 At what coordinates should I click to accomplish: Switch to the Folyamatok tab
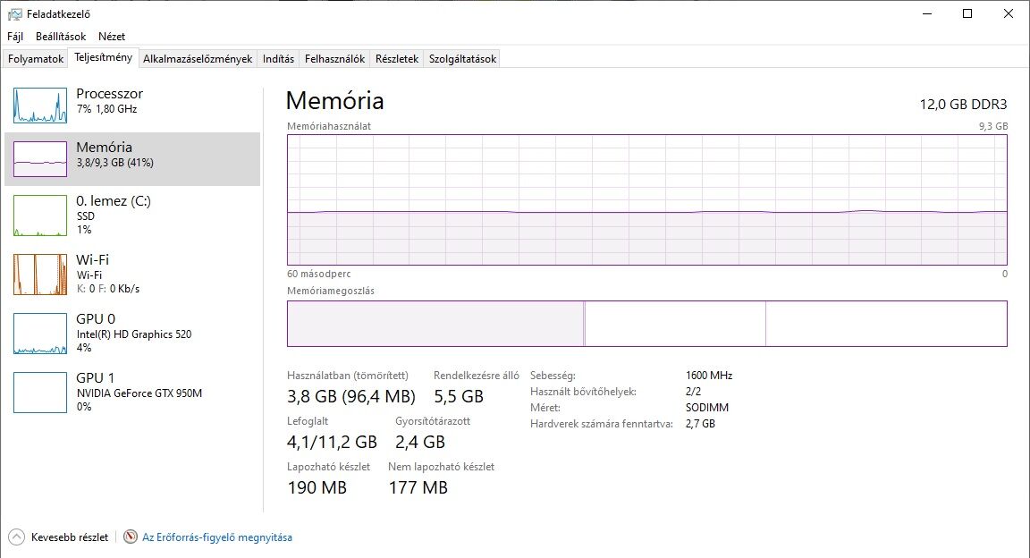[36, 58]
